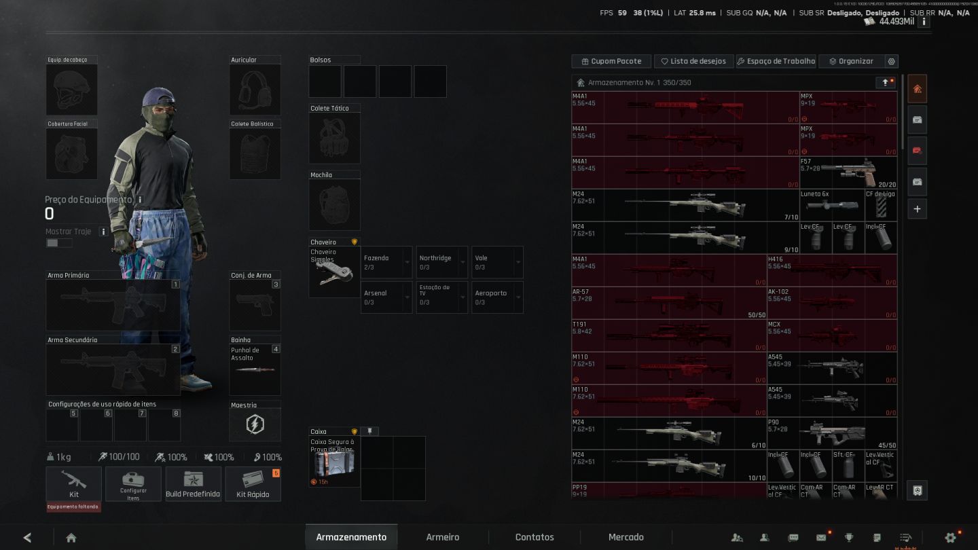Screen dimensions: 978x550
Task: Click the storage upgrade arrow icon
Action: [886, 82]
